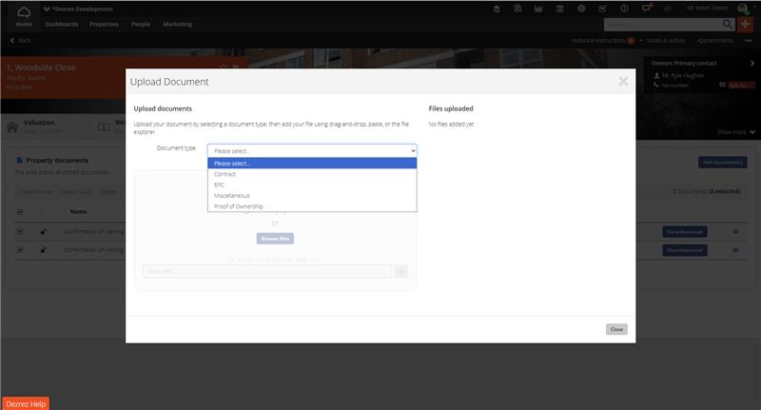The image size is (761, 410).
Task: Select the EPC document type option
Action: [x=220, y=185]
